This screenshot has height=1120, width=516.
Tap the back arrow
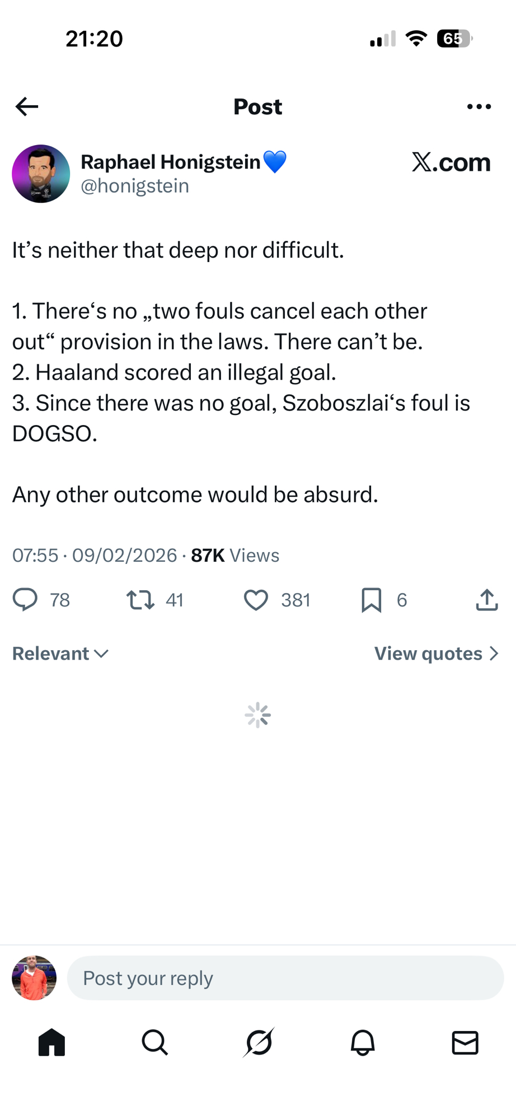click(x=27, y=106)
